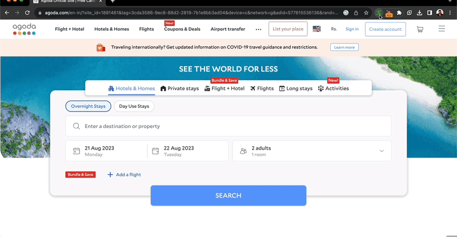This screenshot has width=457, height=237.
Task: Click the Google icon in address bar
Action: point(346,13)
